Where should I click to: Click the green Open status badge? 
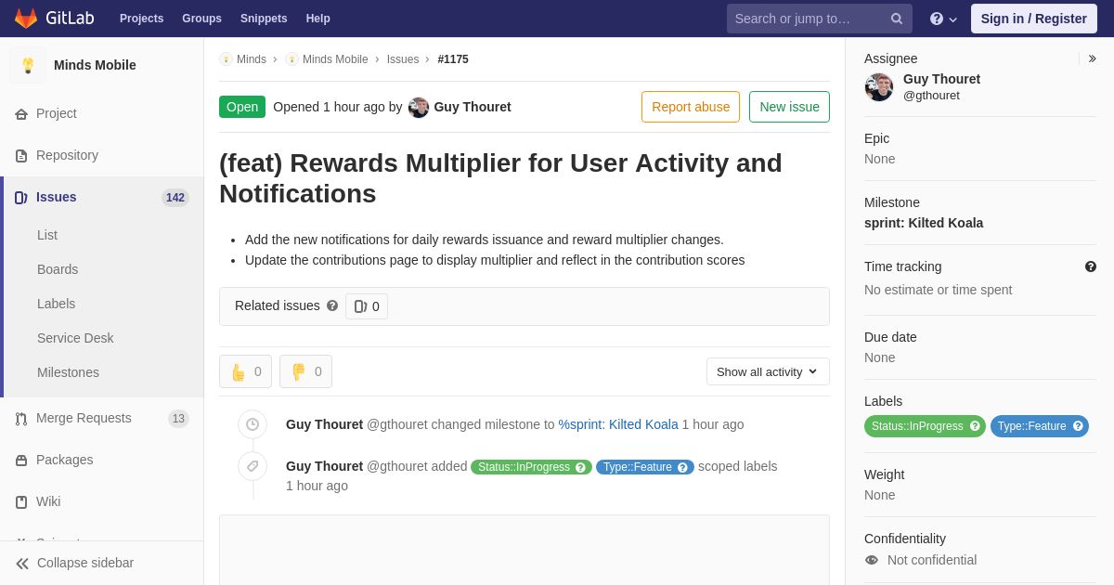tap(242, 107)
